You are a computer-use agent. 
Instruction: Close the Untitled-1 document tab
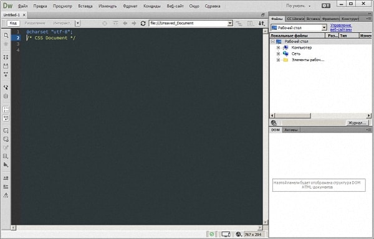[24, 15]
